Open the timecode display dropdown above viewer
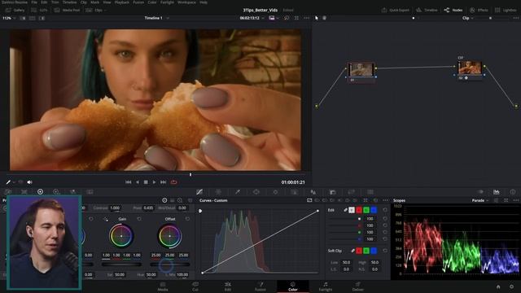 click(x=252, y=18)
